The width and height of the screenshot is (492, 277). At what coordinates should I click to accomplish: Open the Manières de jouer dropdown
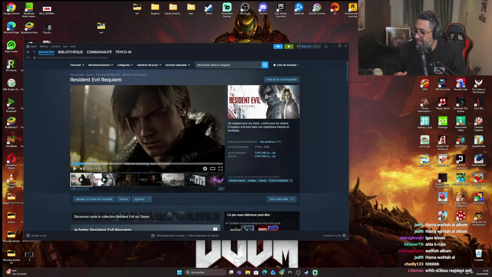pyautogui.click(x=149, y=65)
